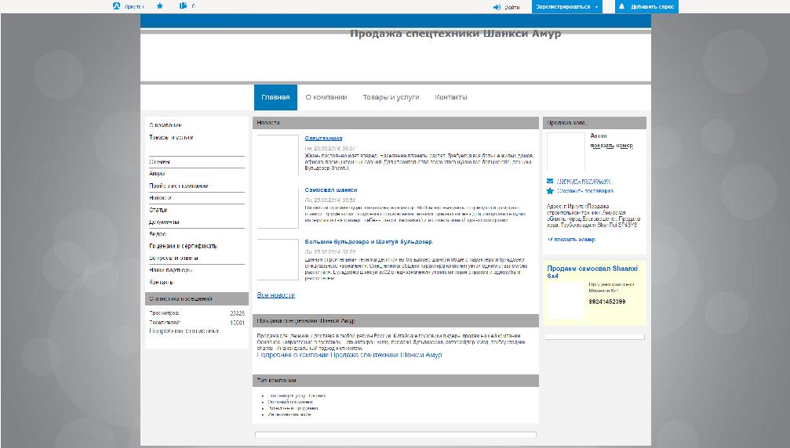Click показать номер under contact name
790x448 pixels.
tap(612, 146)
